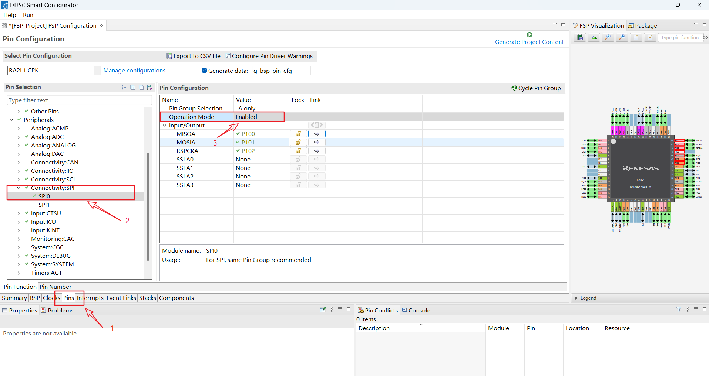The width and height of the screenshot is (709, 376).
Task: Fit package view to width
Action: [650, 37]
